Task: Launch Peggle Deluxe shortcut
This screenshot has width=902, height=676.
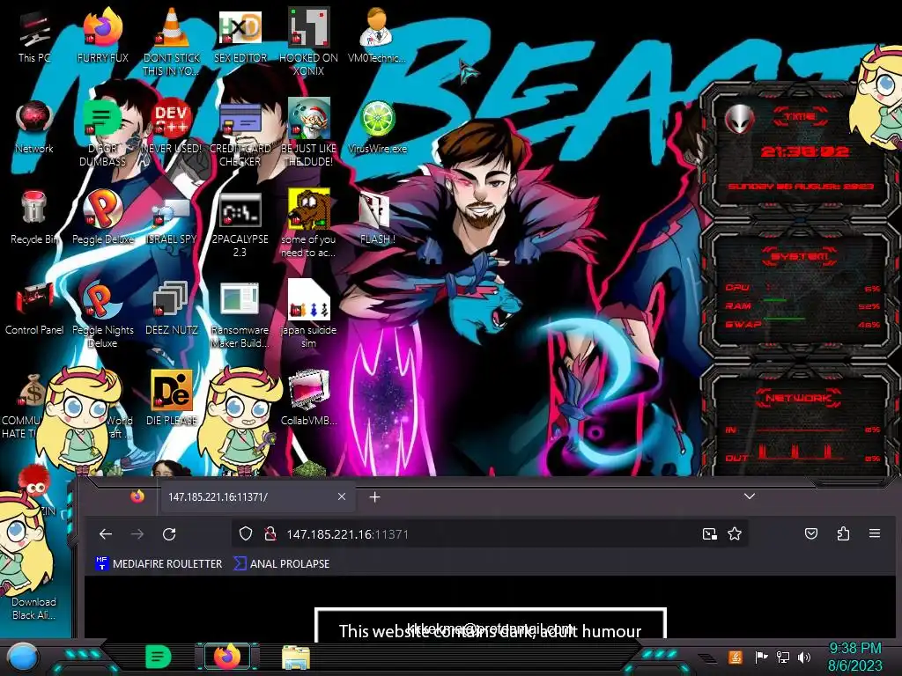Action: pos(102,217)
